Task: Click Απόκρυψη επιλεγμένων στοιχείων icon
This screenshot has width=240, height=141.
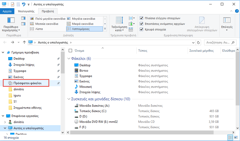Action: (202, 24)
